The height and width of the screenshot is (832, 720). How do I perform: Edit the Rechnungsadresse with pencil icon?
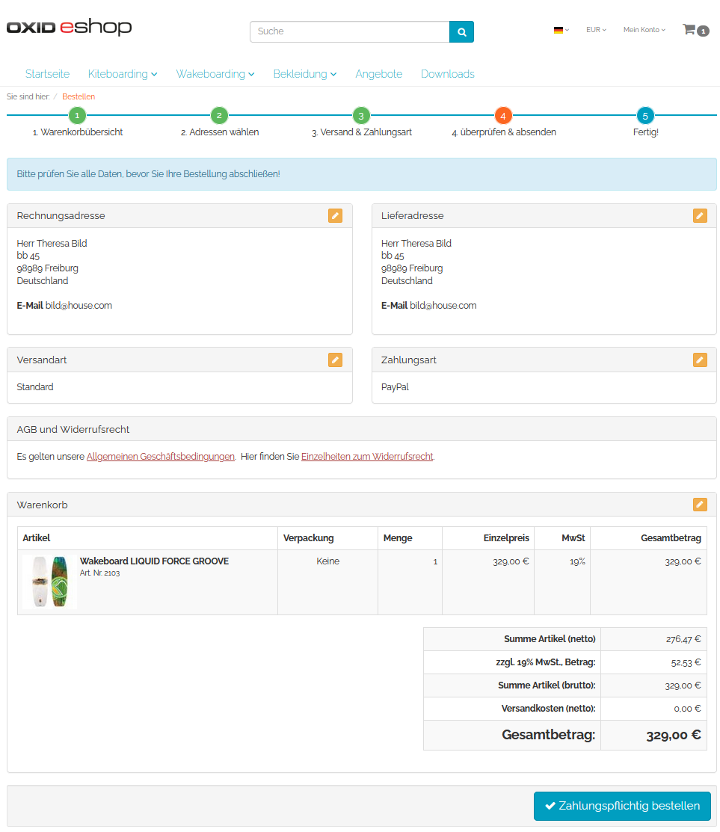pos(335,216)
